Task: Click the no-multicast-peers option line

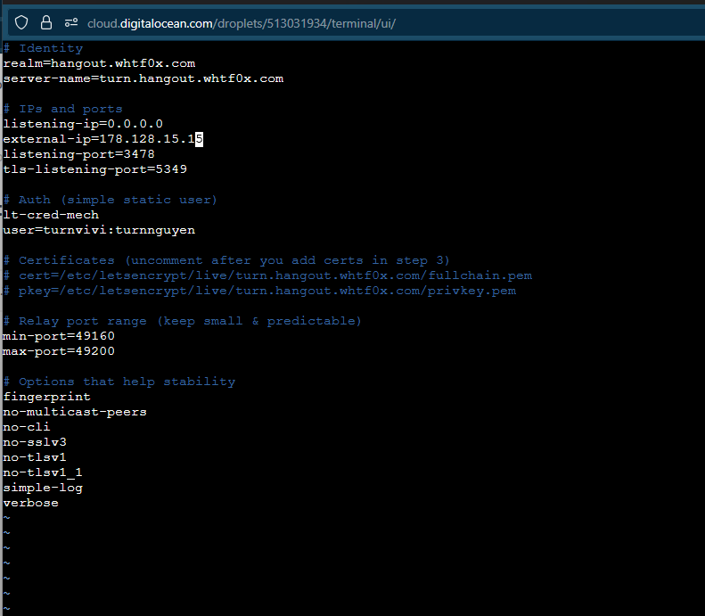Action: tap(75, 412)
